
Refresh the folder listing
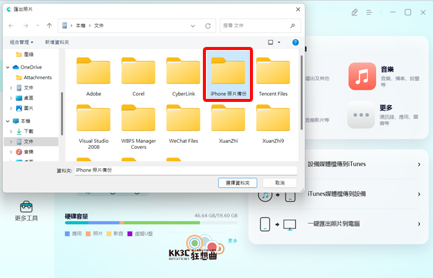point(208,26)
